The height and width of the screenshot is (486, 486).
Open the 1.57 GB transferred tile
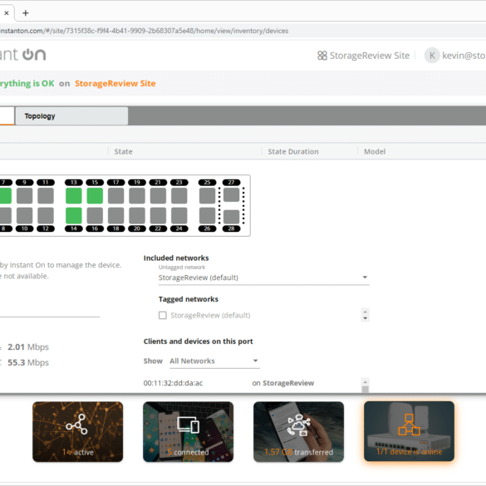pos(298,432)
